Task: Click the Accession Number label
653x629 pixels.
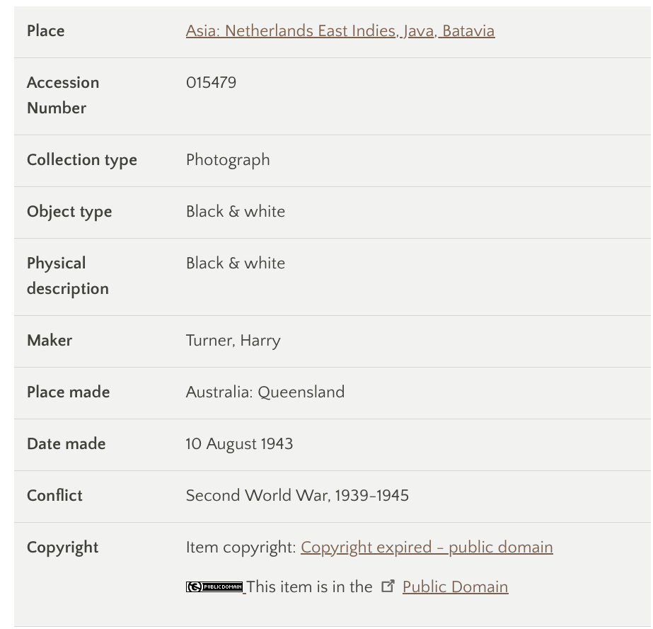Action: (63, 96)
